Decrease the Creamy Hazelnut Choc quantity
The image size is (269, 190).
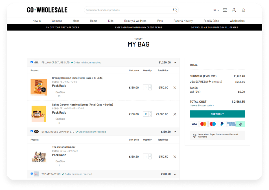pyautogui.click(x=150, y=89)
